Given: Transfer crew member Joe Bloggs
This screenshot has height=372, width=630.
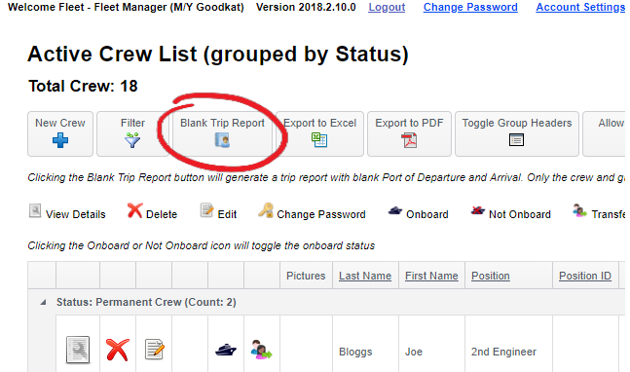Looking at the screenshot, I should pos(261,350).
